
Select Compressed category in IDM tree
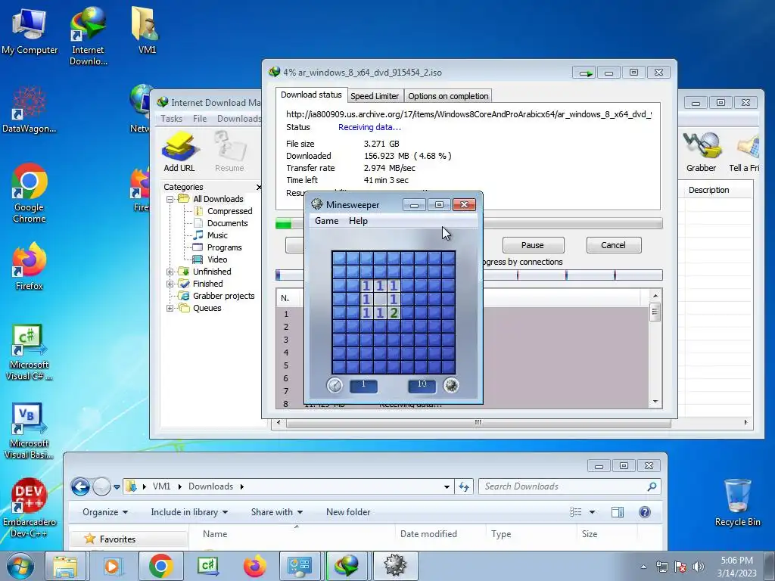(x=230, y=211)
